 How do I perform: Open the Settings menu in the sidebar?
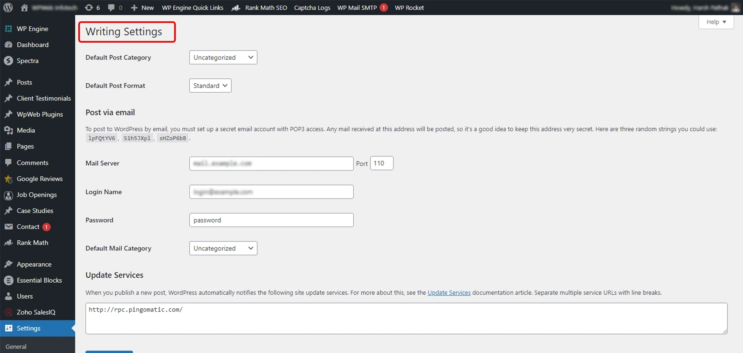click(x=28, y=328)
